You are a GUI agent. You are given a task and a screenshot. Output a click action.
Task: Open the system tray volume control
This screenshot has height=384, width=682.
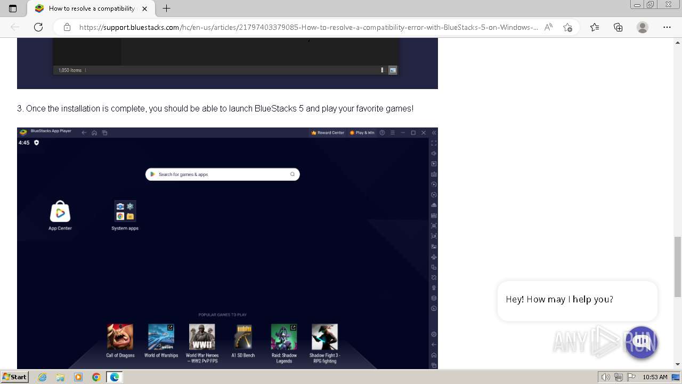[606, 377]
